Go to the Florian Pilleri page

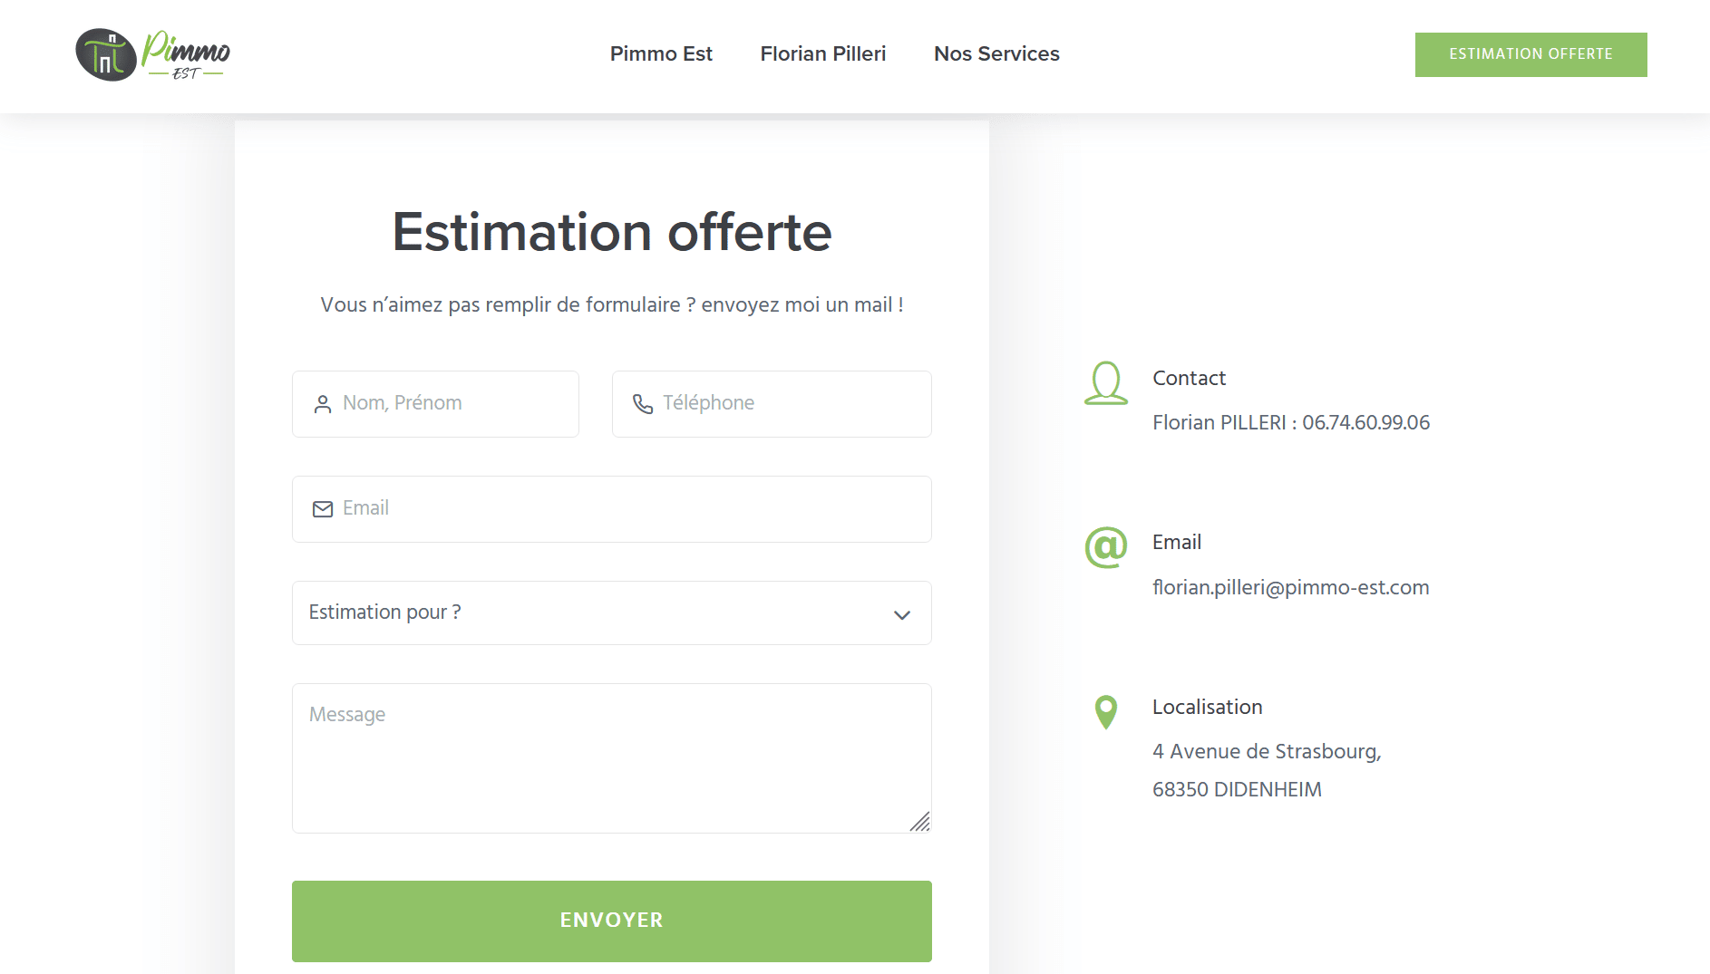(x=823, y=54)
